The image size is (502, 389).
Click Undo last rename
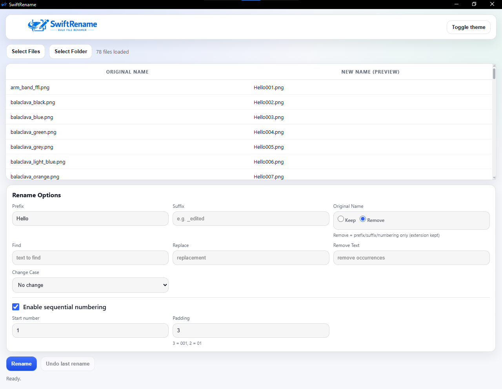(67, 364)
